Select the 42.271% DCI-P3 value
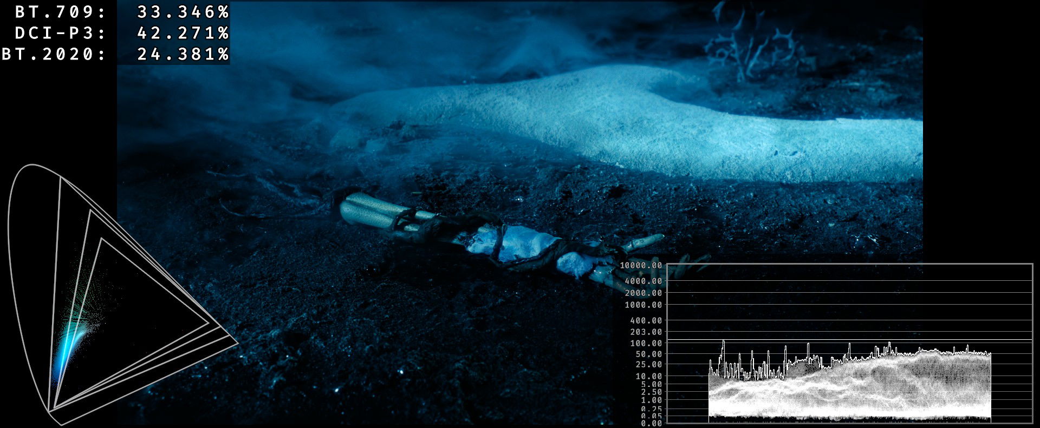Image resolution: width=1040 pixels, height=428 pixels. [x=183, y=33]
